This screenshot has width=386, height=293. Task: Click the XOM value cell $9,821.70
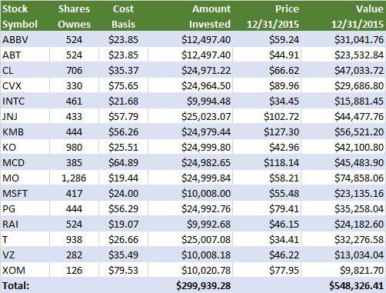coord(344,270)
